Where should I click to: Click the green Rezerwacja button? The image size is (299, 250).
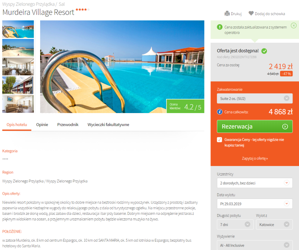(255, 126)
